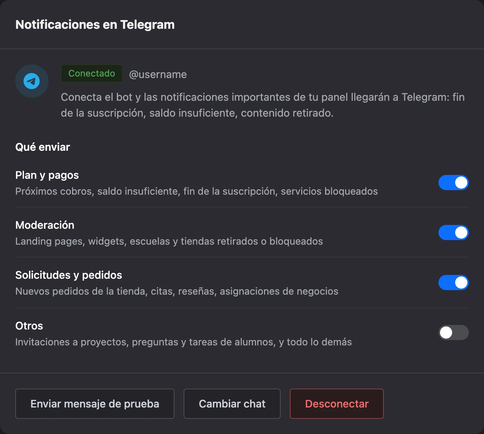This screenshot has width=484, height=434.
Task: Click the description starting with Nuevos pedidos
Action: 177,291
